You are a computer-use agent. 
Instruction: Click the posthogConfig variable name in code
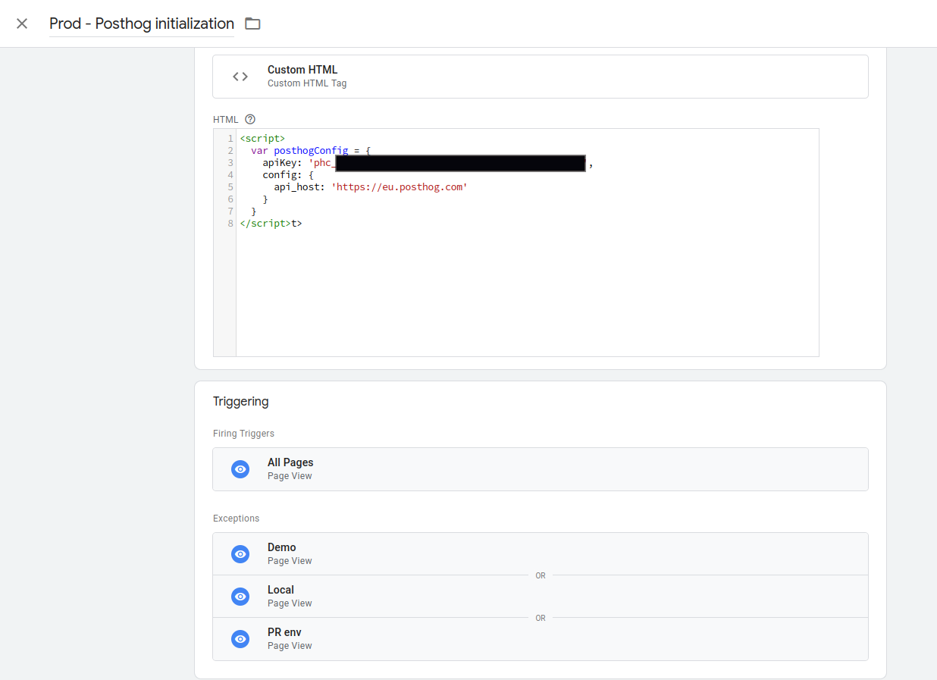pyautogui.click(x=311, y=151)
